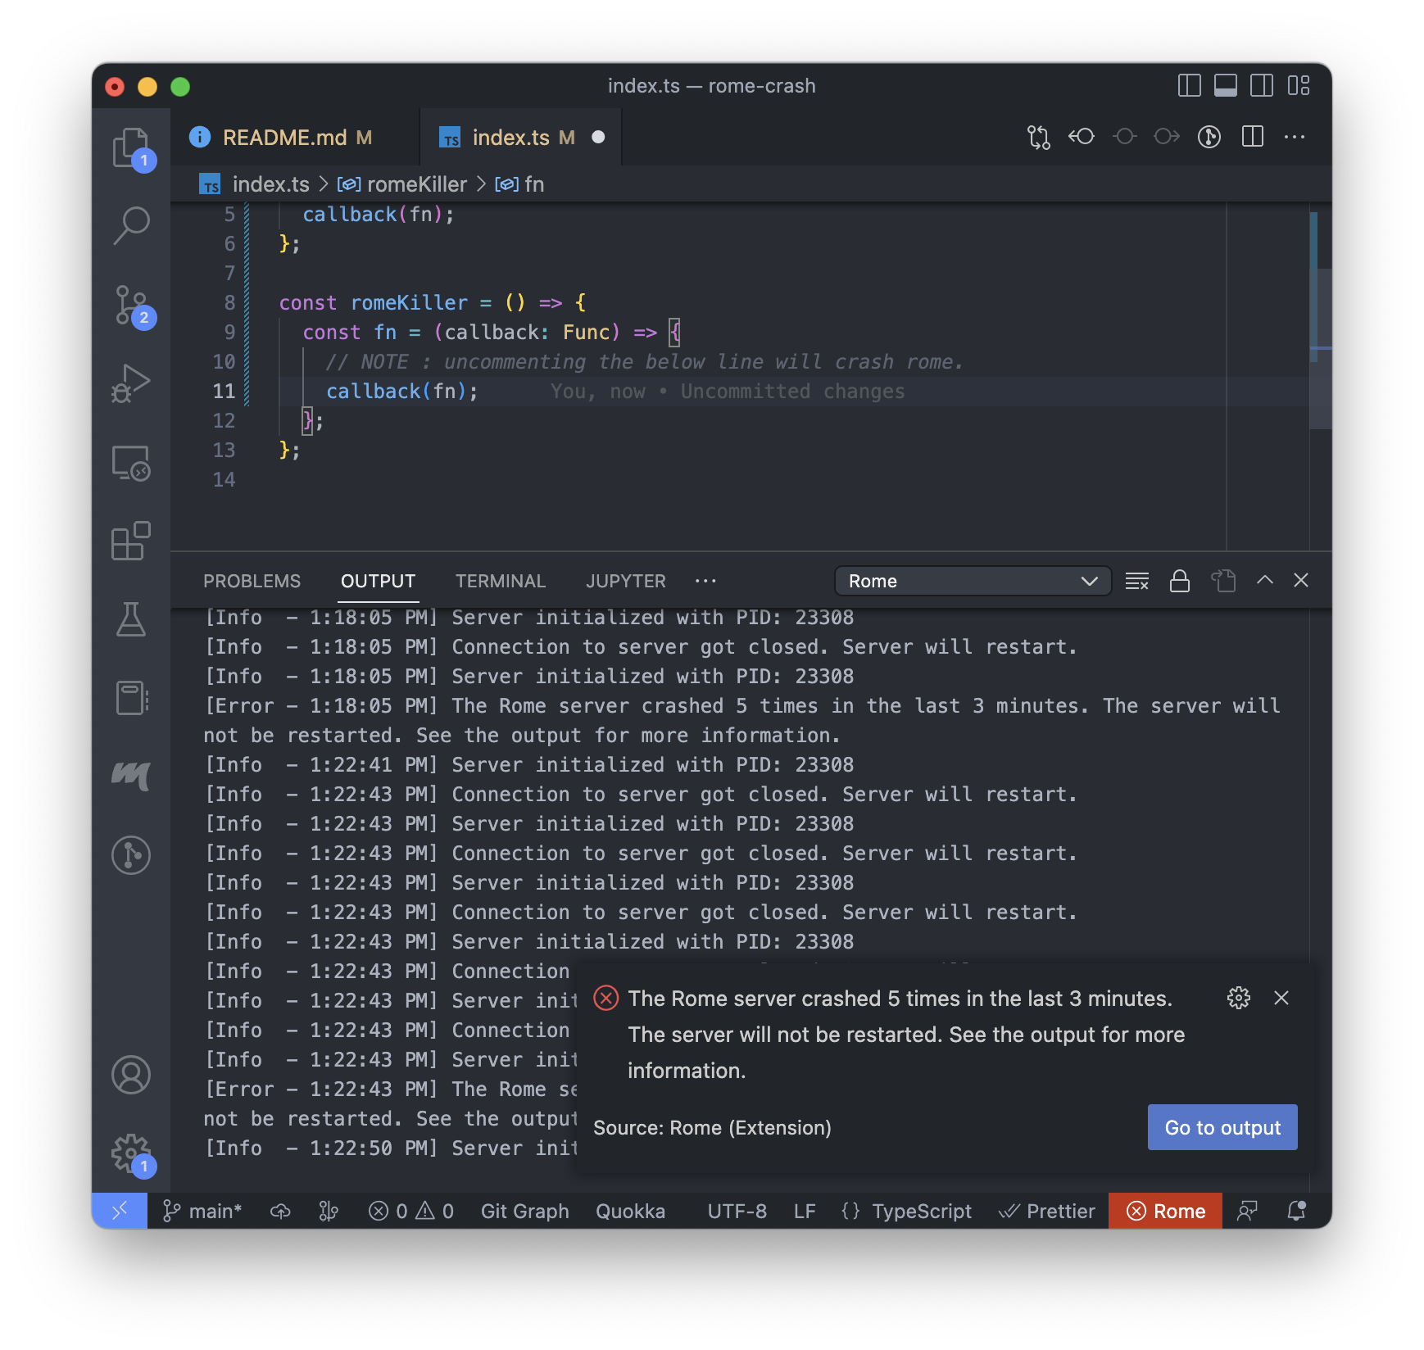Switch to the PROBLEMS panel tab
This screenshot has height=1350, width=1424.
click(x=252, y=581)
